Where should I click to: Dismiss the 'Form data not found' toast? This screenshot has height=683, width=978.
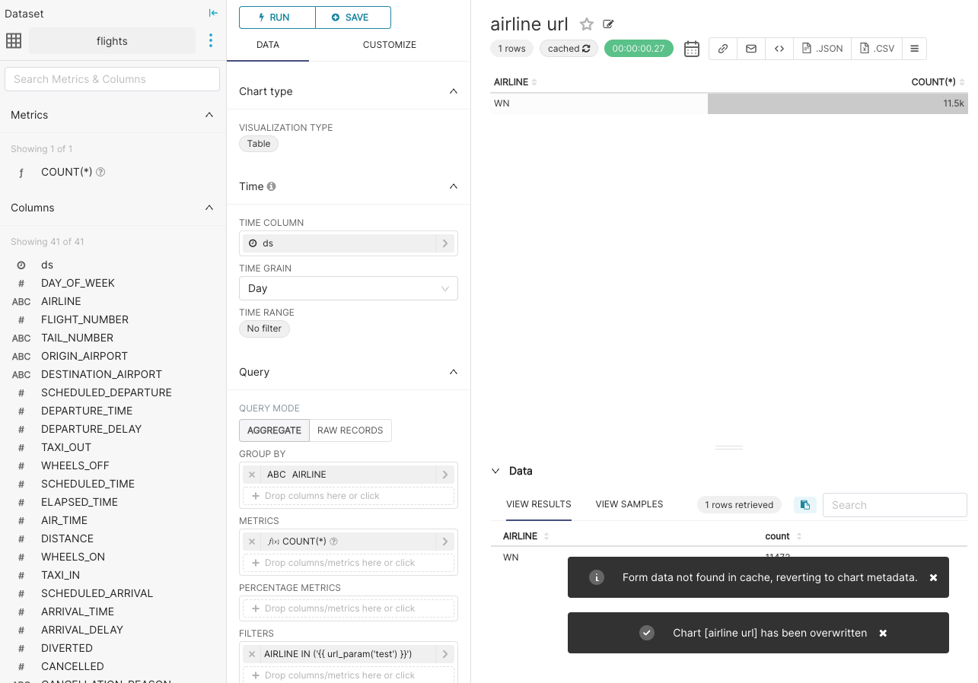click(933, 577)
